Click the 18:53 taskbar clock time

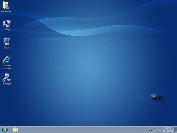(168, 128)
